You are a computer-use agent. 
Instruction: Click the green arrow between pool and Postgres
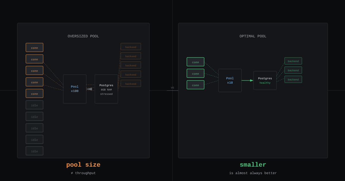point(248,80)
